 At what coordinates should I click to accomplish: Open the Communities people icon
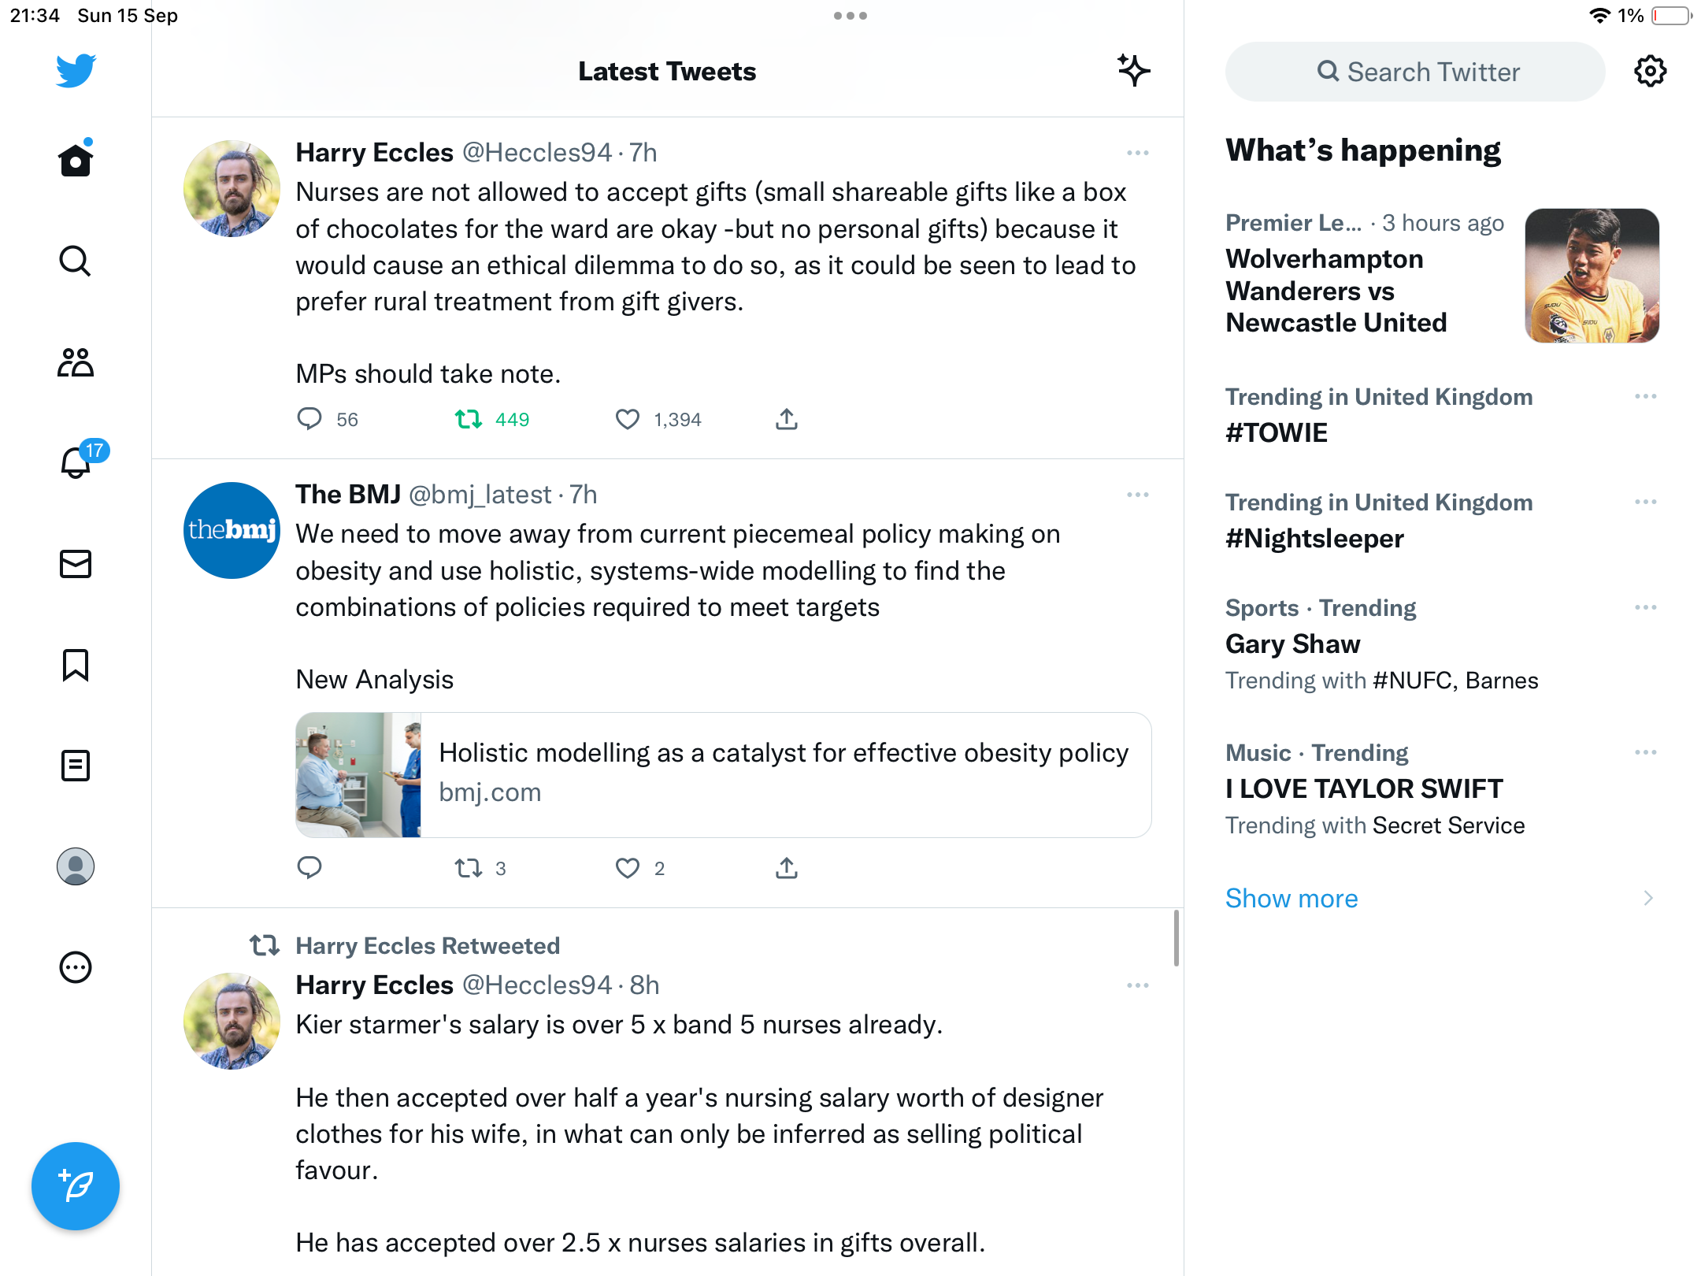click(x=76, y=362)
